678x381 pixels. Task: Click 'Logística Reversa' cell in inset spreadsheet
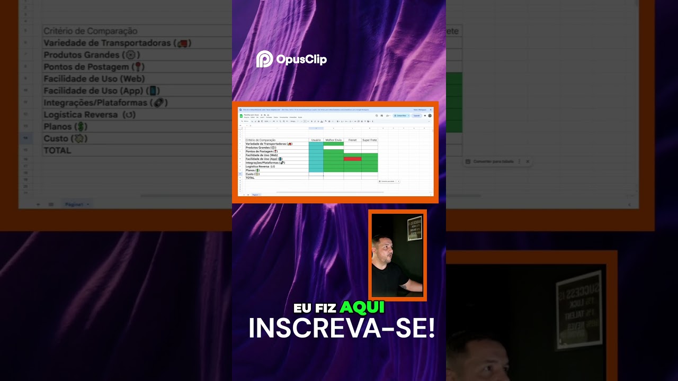(261, 166)
